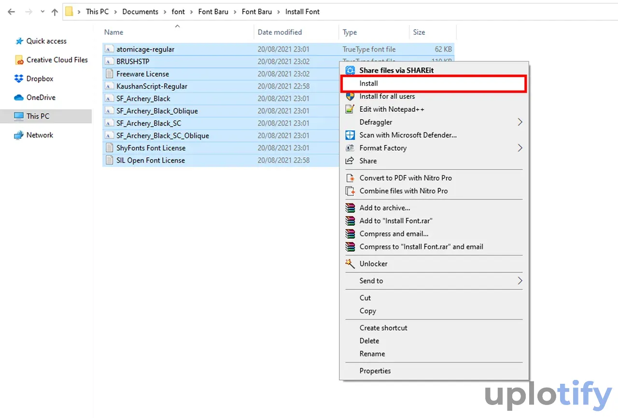Sort by the Type column header
Viewport: 618px width, 418px height.
(350, 32)
